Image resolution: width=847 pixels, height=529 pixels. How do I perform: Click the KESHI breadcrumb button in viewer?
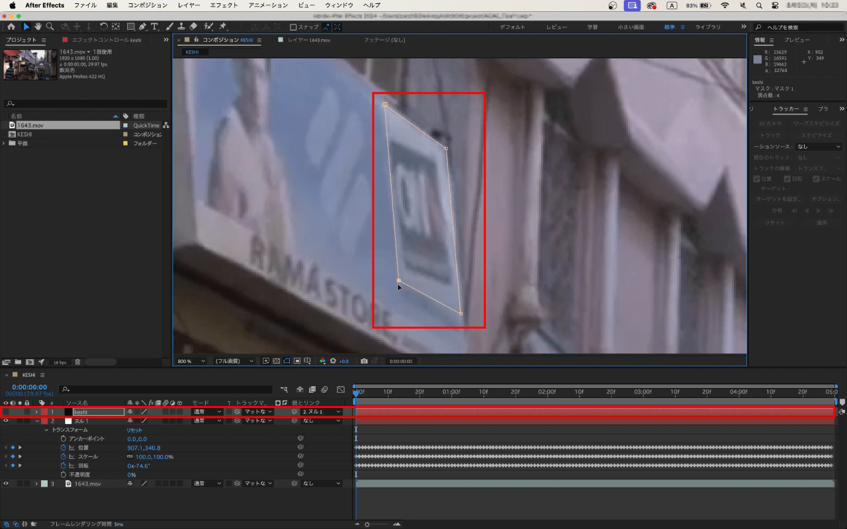(x=193, y=52)
